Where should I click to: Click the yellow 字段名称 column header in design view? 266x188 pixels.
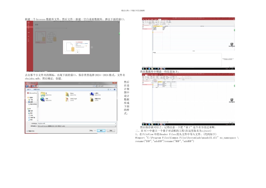click(x=158, y=26)
